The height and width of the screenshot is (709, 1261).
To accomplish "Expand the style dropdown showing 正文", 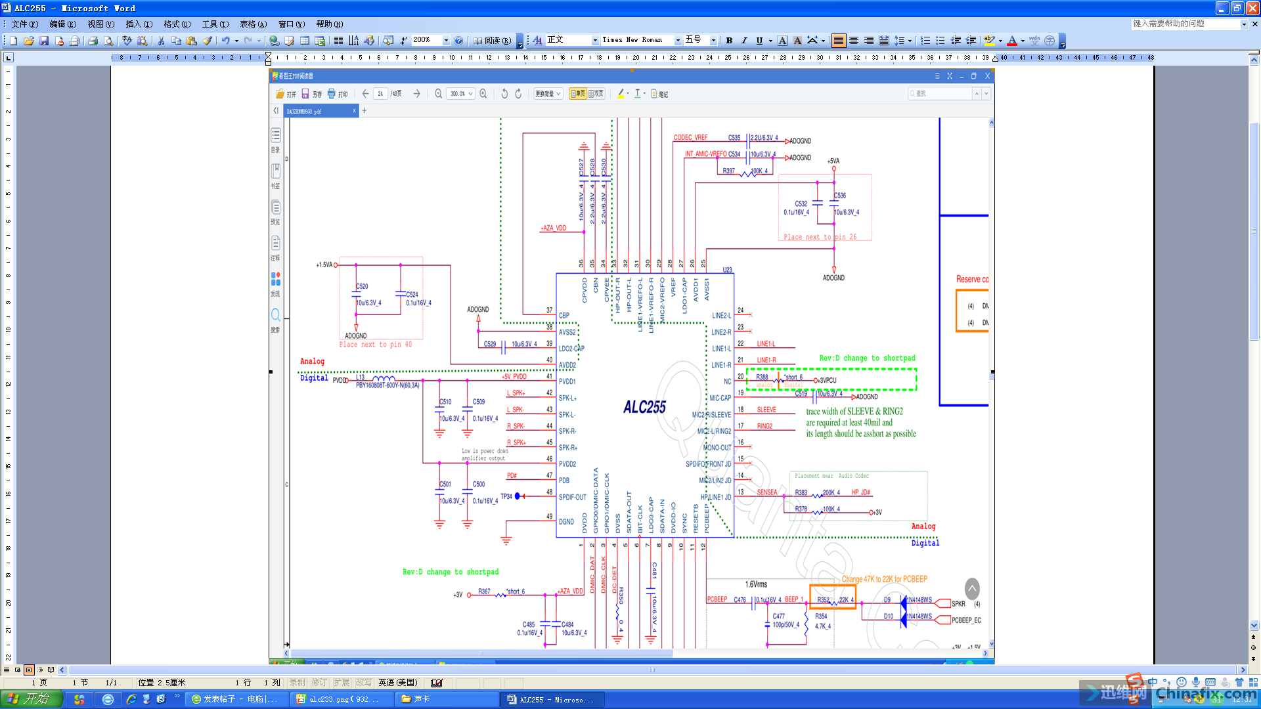I will (595, 41).
